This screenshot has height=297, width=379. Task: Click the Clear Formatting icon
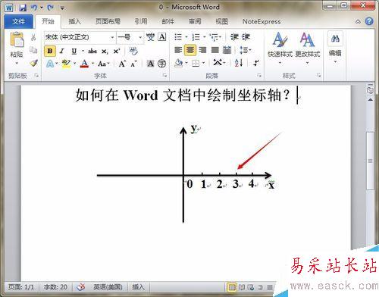[133, 51]
